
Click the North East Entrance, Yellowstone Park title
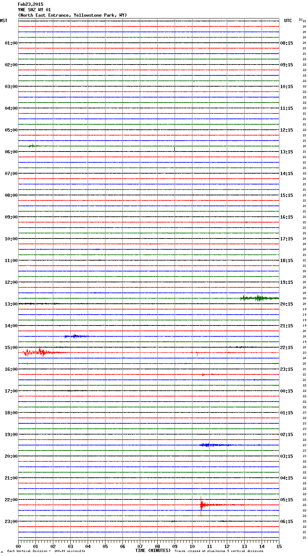tap(72, 15)
